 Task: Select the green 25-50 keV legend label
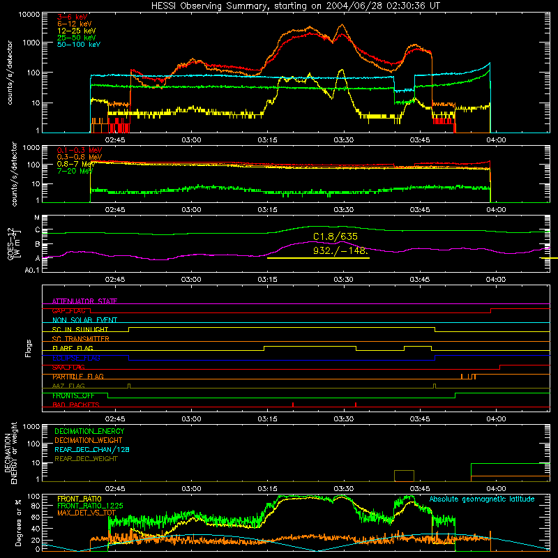click(x=77, y=38)
